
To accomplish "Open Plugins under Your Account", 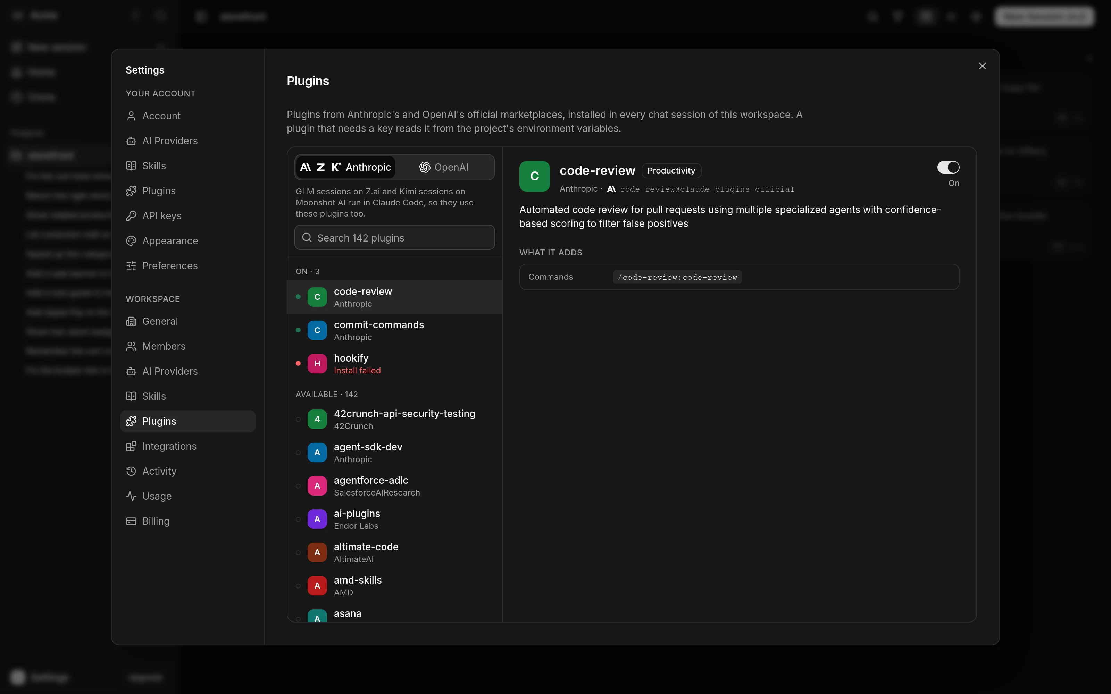I will 187,191.
